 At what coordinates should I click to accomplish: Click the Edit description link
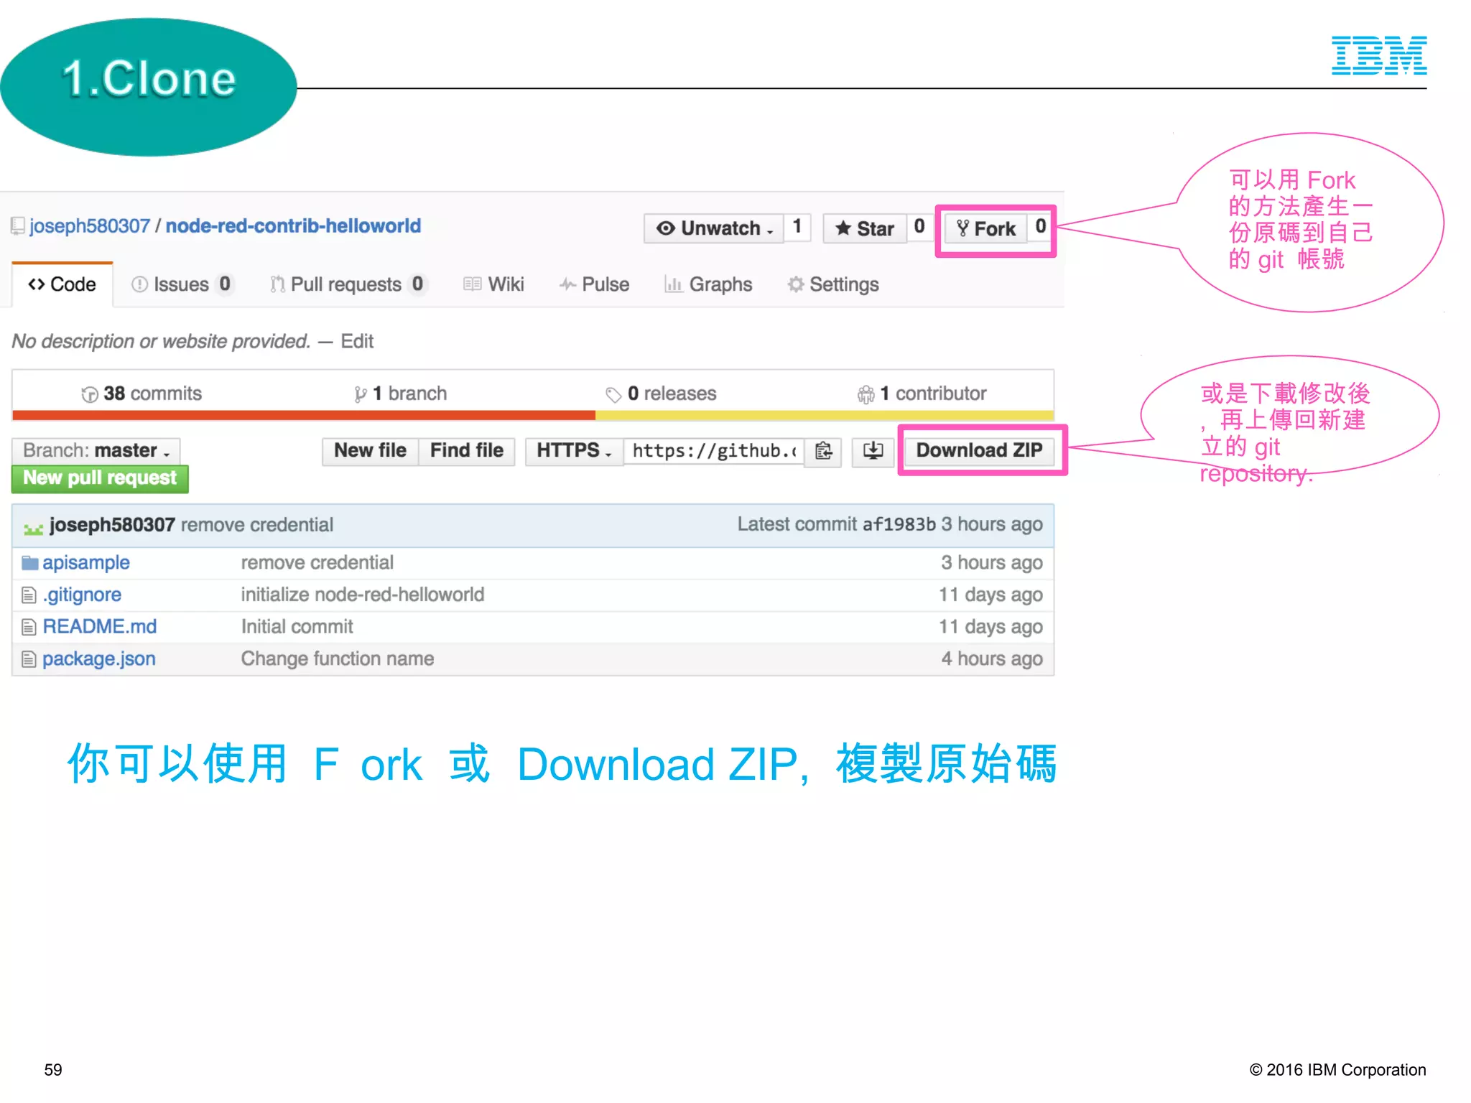click(357, 341)
